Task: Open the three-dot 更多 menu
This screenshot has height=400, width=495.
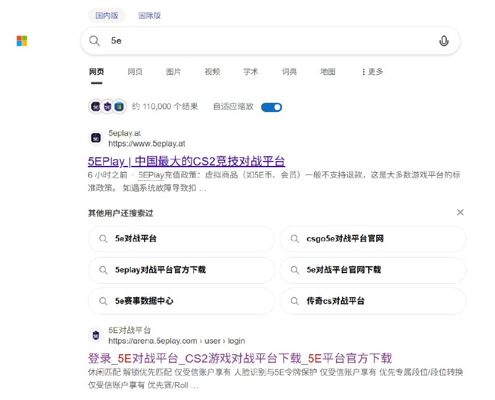Action: pyautogui.click(x=372, y=72)
